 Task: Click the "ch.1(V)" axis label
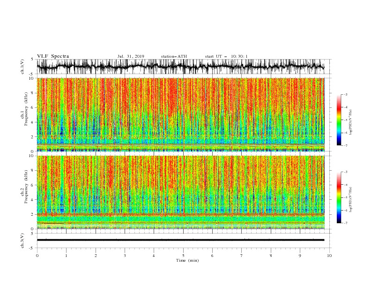click(x=22, y=67)
